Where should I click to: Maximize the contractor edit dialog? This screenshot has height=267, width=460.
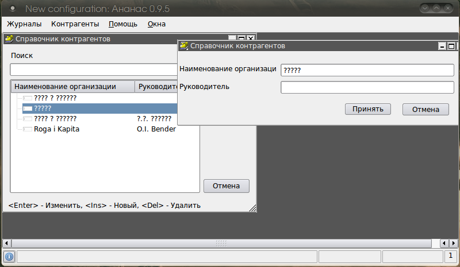[x=451, y=47]
